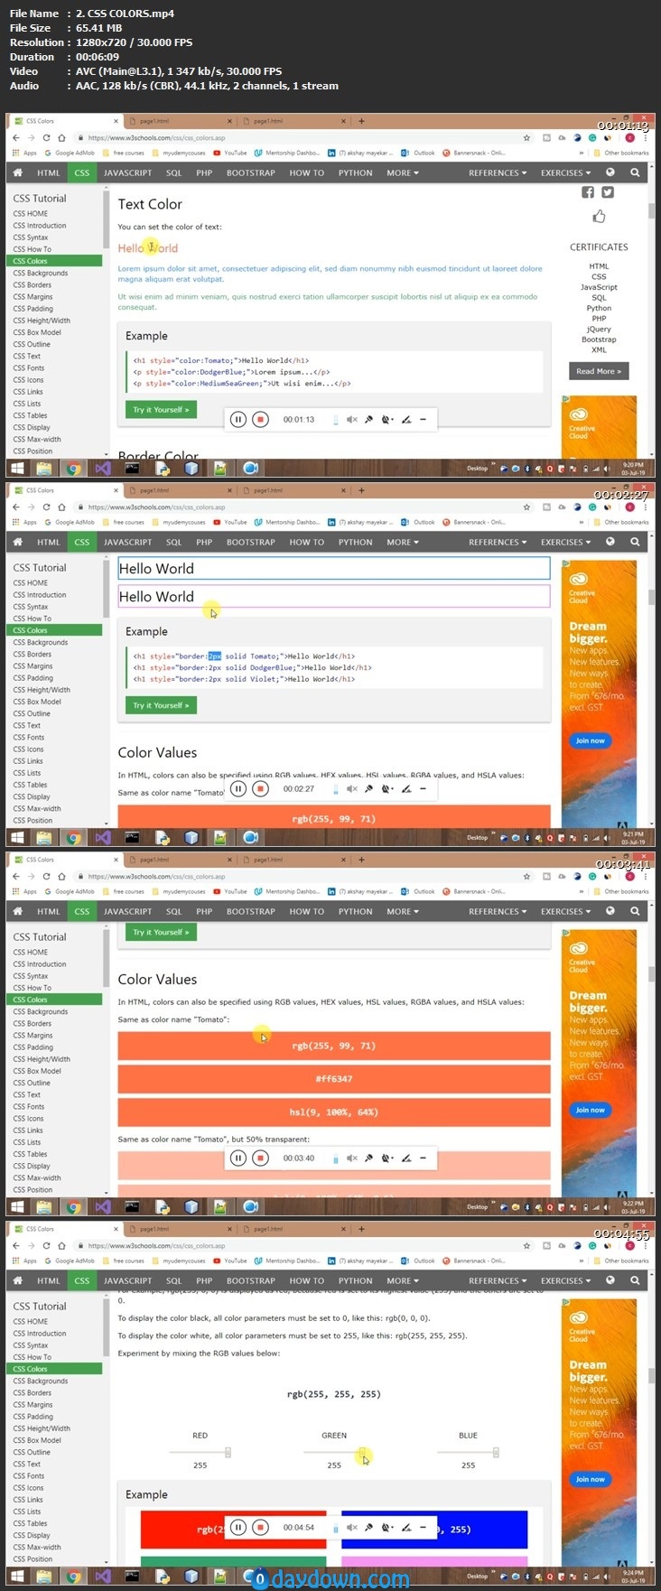Expand the MORE menu in the 00:03:41 frame
The image size is (661, 1591).
[x=403, y=911]
